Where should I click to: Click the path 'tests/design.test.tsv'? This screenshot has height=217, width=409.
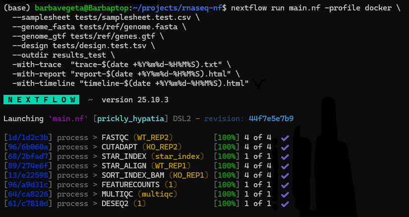click(x=99, y=46)
